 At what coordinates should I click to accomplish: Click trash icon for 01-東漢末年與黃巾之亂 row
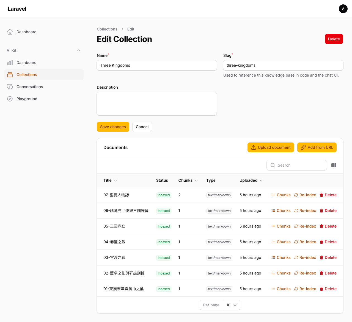pyautogui.click(x=321, y=289)
